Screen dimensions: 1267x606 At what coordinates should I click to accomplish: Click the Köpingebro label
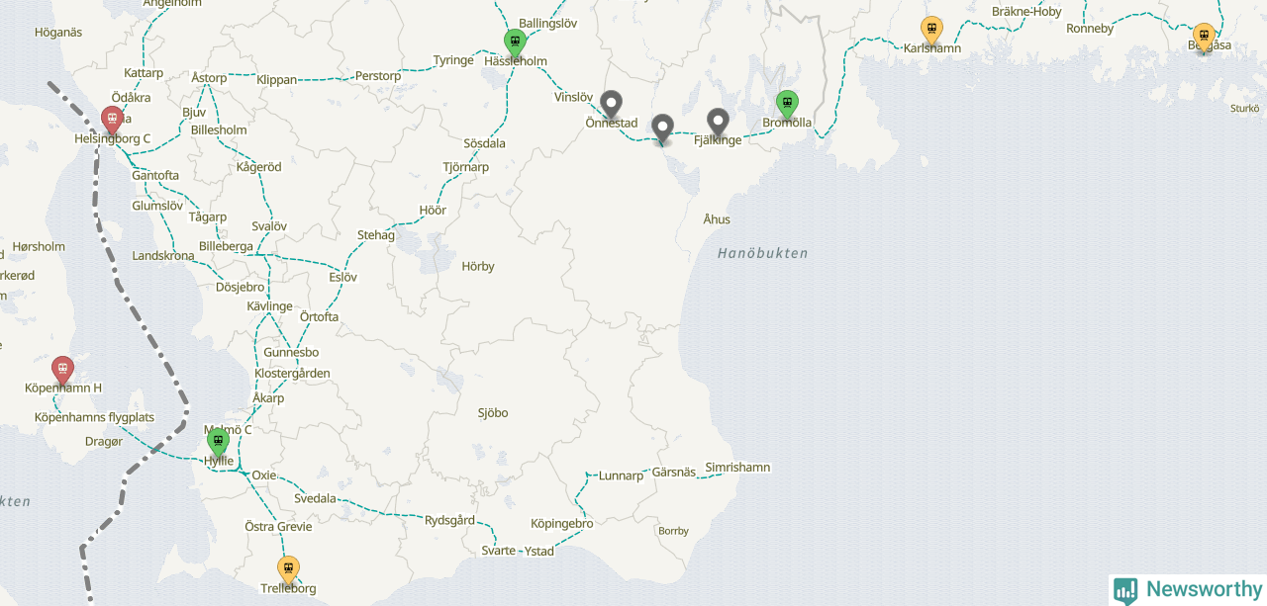coord(562,524)
